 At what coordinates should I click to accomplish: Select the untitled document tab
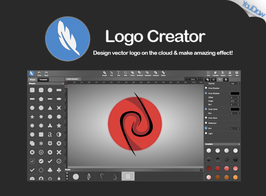click(x=72, y=79)
